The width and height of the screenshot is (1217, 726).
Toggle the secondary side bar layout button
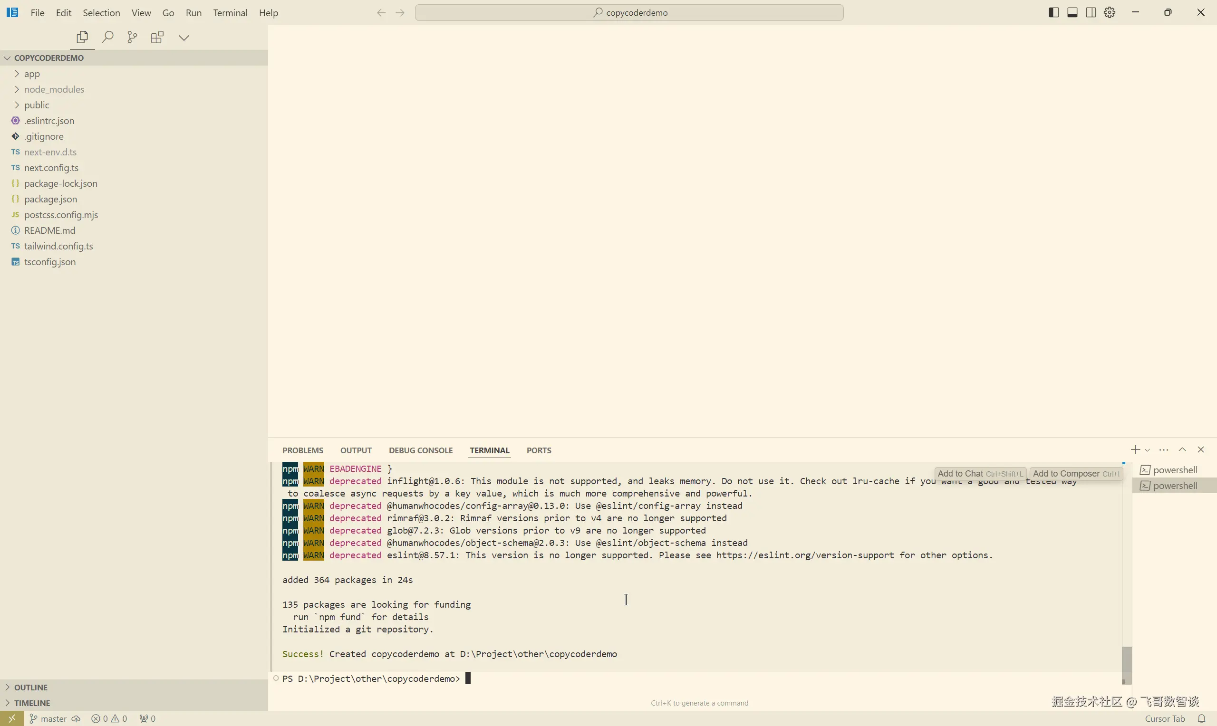[1091, 13]
